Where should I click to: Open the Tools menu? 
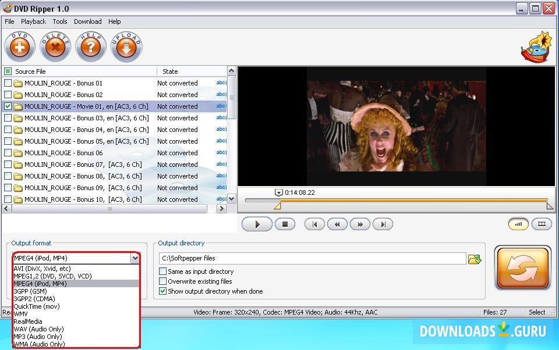(x=60, y=22)
